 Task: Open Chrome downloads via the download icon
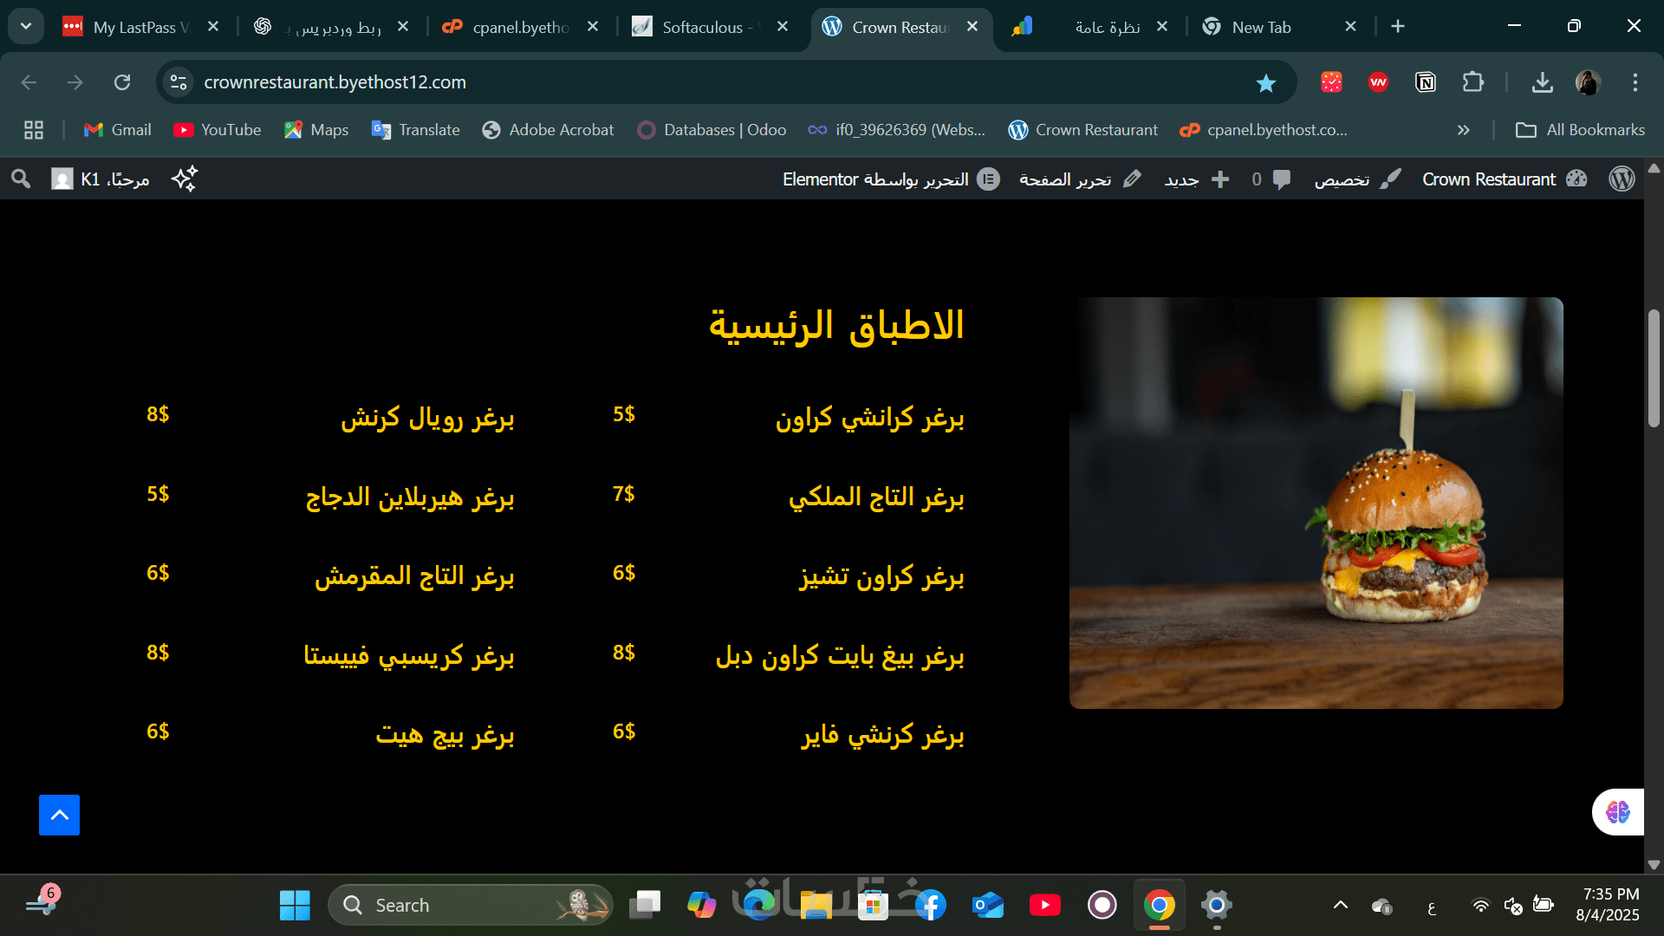click(1543, 82)
